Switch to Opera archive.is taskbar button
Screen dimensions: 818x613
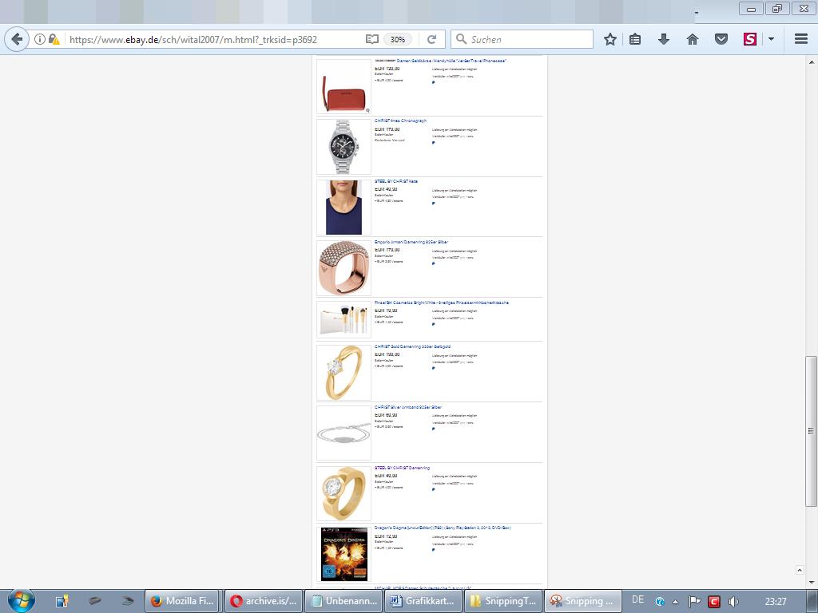tap(264, 601)
